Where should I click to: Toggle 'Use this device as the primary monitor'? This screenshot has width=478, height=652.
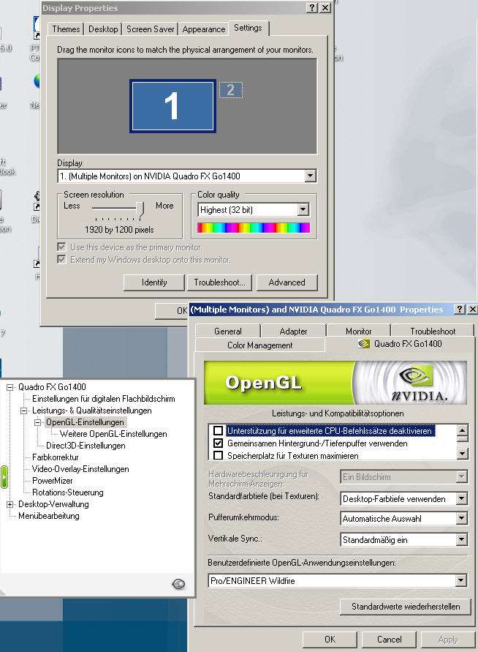coord(61,247)
